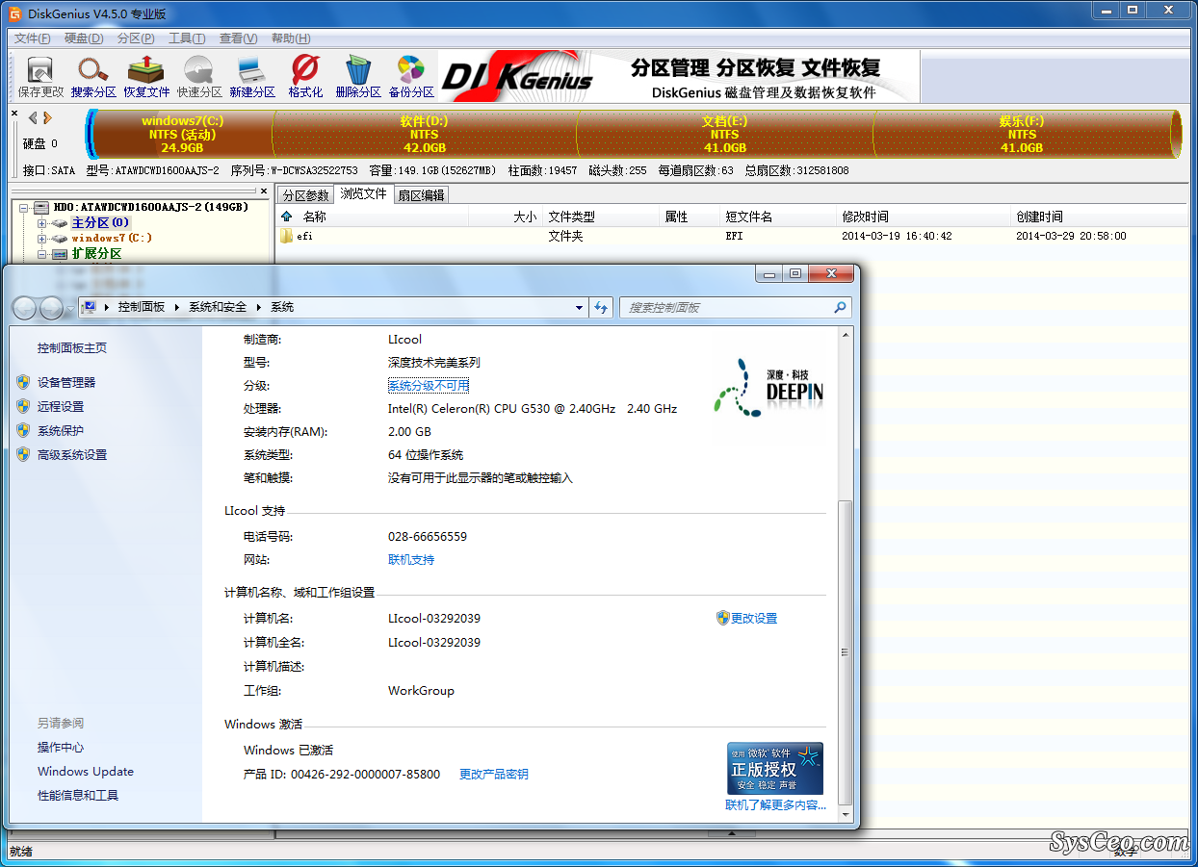The image size is (1198, 867).
Task: Click the shield icon beside 远程设置
Action: click(x=23, y=406)
